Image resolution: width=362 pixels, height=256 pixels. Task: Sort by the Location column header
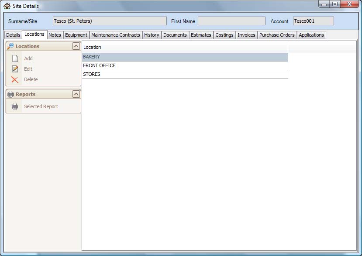pyautogui.click(x=185, y=47)
